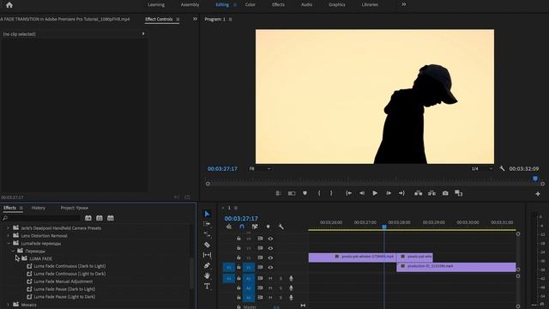Image resolution: width=549 pixels, height=309 pixels.
Task: Filter effects by Accelerated Effects icon
Action: (x=88, y=218)
